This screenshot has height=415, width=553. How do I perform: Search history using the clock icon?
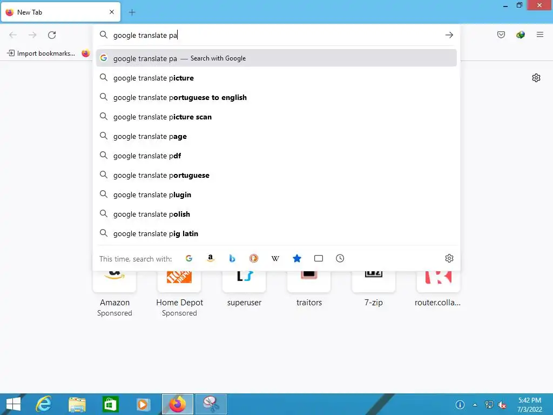click(340, 258)
